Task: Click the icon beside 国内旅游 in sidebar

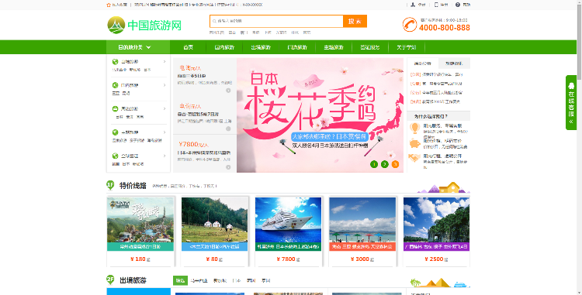Action: click(115, 85)
